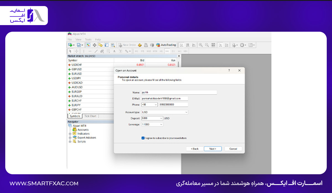Select Accounts in the Navigator
Image resolution: width=332 pixels, height=193 pixels.
(x=83, y=130)
